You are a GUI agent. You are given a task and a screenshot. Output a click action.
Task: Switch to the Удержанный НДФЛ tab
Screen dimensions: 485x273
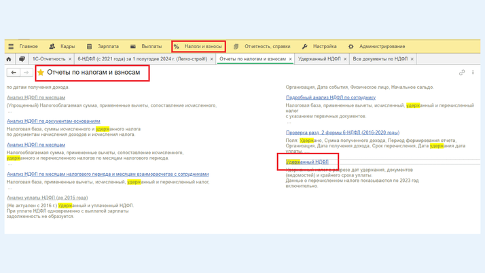pyautogui.click(x=319, y=59)
